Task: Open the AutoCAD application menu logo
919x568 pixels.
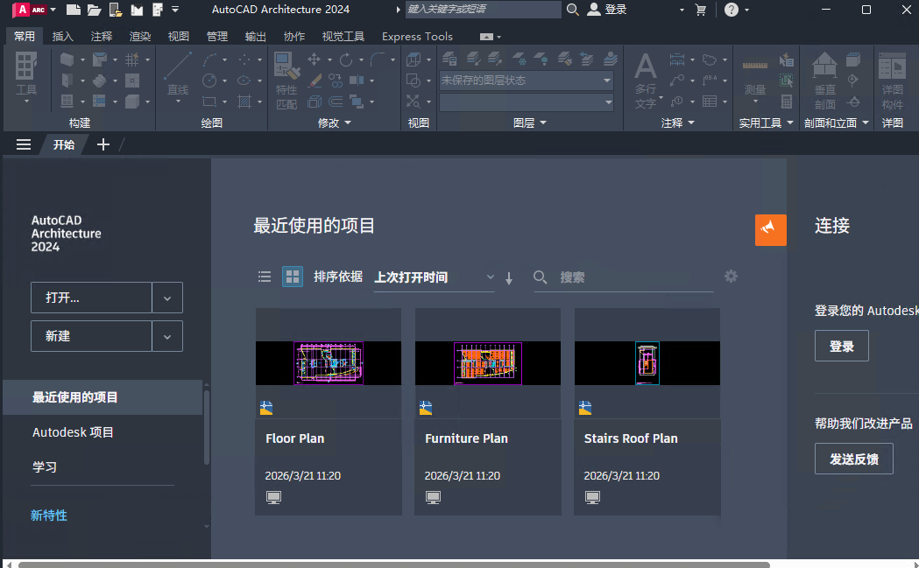Action: point(30,10)
